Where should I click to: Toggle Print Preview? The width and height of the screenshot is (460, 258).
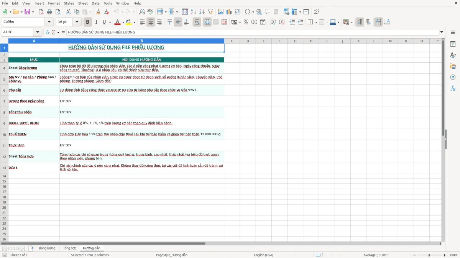(x=58, y=12)
